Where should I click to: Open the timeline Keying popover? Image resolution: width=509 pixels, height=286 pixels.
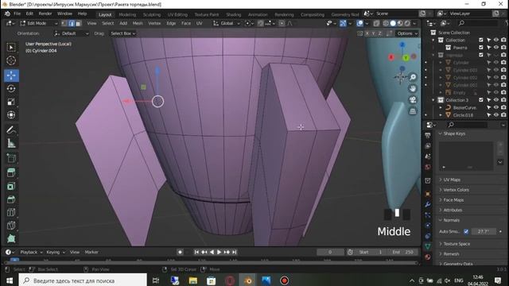tap(56, 252)
